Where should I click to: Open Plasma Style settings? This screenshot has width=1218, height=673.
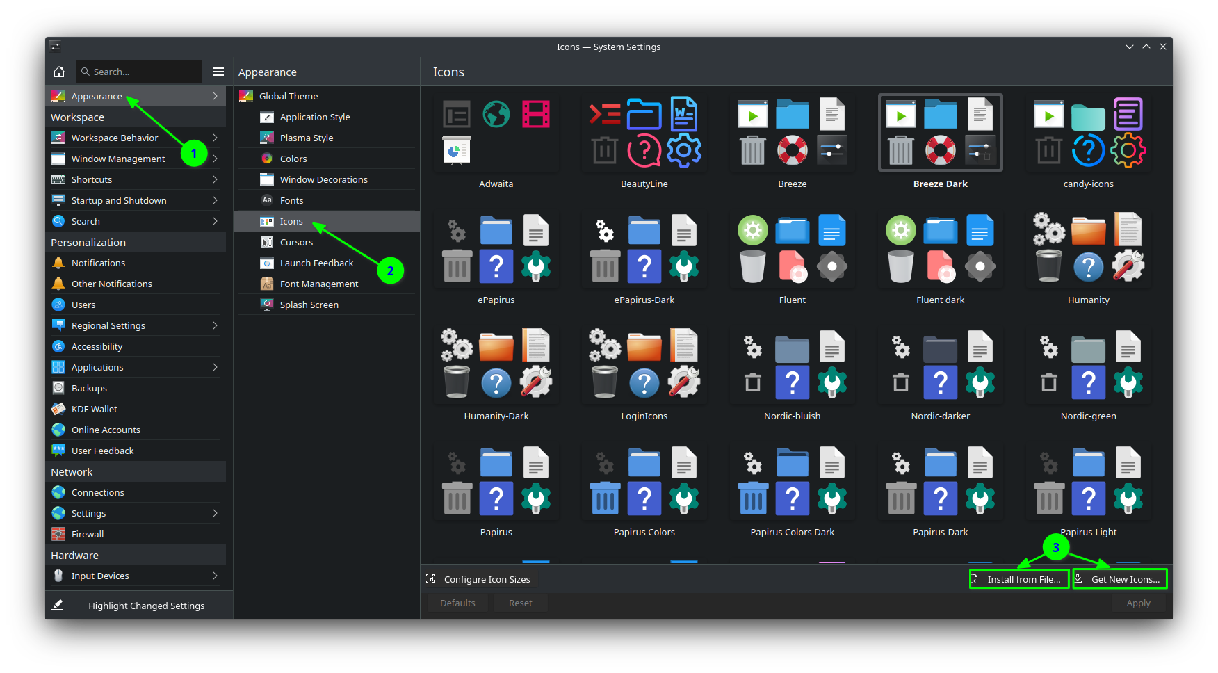327,138
